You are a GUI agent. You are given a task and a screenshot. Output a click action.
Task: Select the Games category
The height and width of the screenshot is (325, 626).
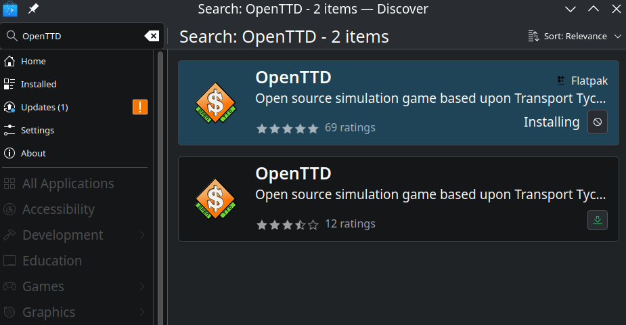(76, 286)
